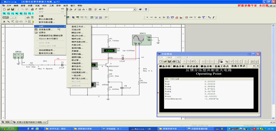276x131 pixels.
Task: Click 后信息处理... menu item
Action: [x=50, y=29]
